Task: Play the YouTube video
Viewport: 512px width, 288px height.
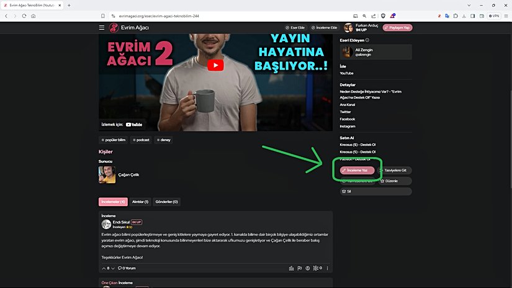Action: coord(215,65)
